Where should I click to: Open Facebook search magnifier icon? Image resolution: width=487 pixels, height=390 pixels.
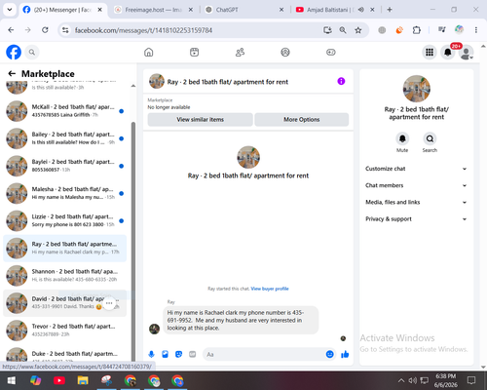coord(32,52)
